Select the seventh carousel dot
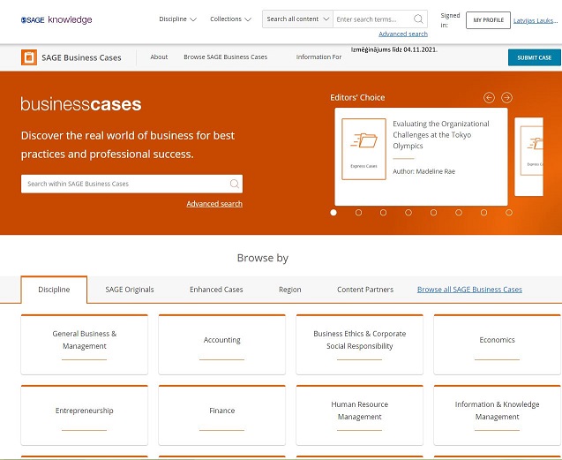 coord(483,213)
